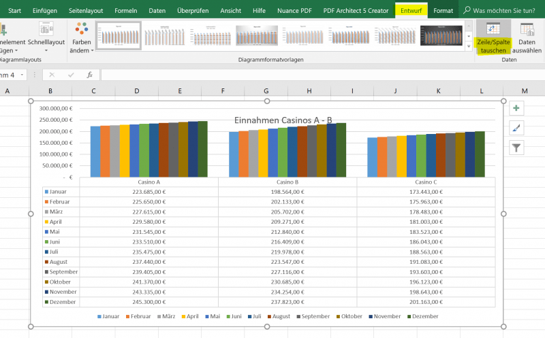Viewport: 545px width, 338px height.
Task: Click the value 223.685,00 € in data table
Action: [x=149, y=192]
